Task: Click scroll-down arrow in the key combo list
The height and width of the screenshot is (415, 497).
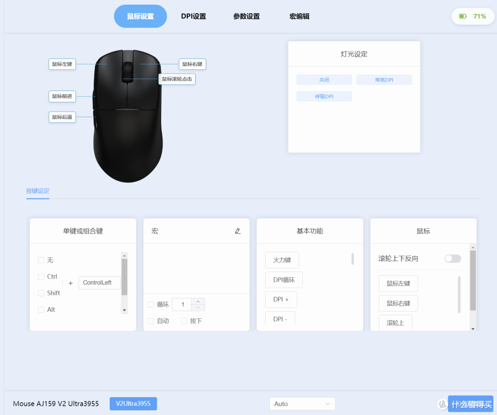Action: 124,310
